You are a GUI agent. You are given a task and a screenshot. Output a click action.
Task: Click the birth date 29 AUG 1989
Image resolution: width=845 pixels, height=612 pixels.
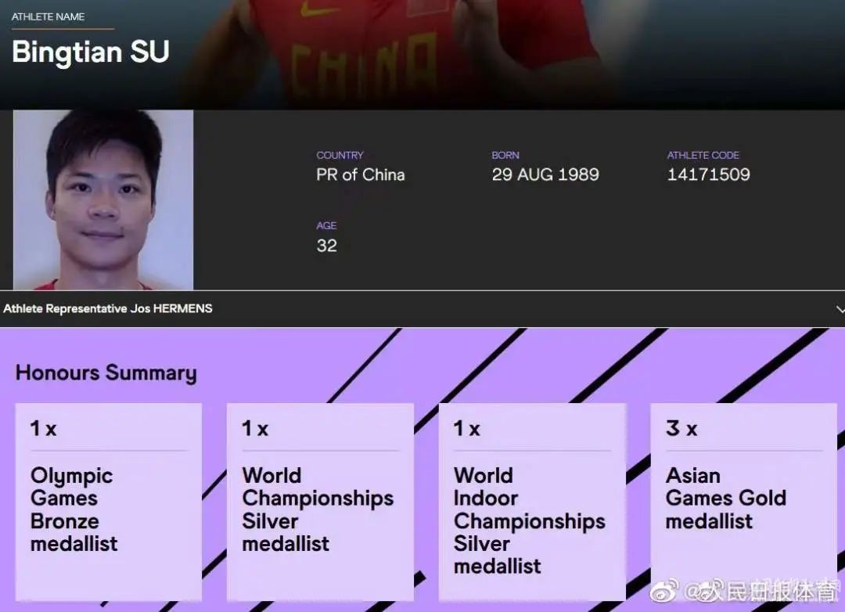pyautogui.click(x=545, y=175)
